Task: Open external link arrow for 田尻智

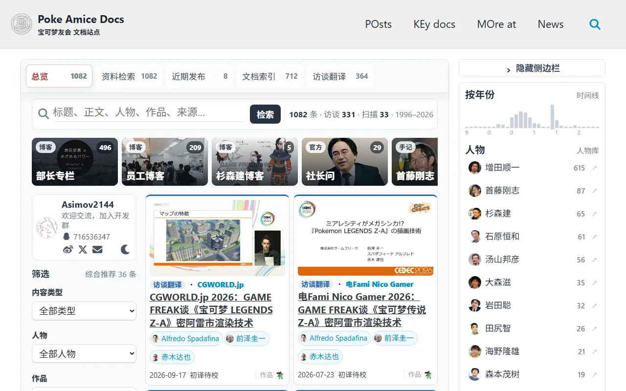Action: coord(594,328)
